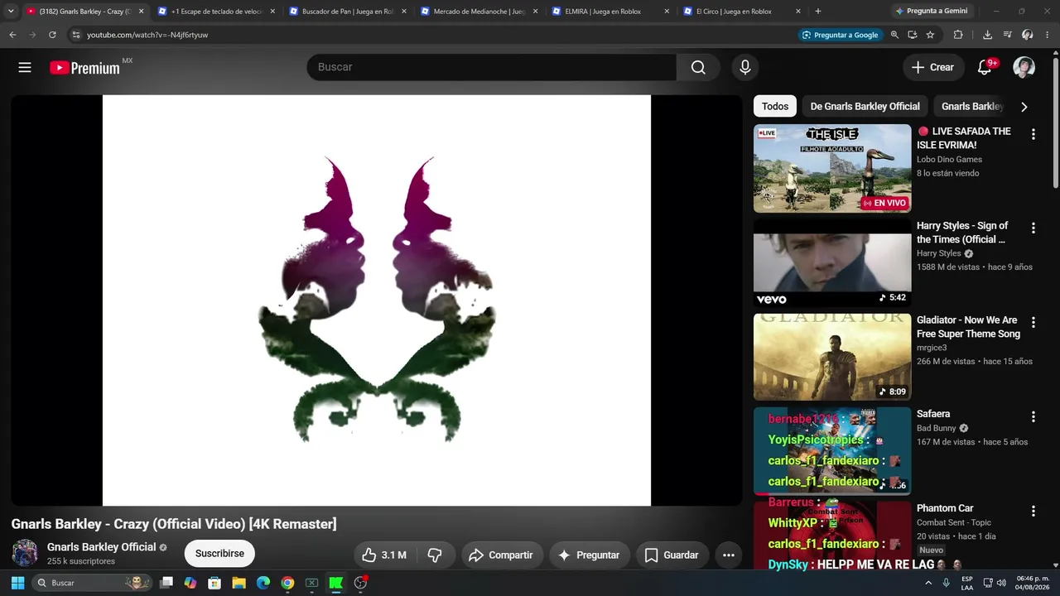Reload the YouTube page
This screenshot has width=1060, height=596.
pos(52,35)
